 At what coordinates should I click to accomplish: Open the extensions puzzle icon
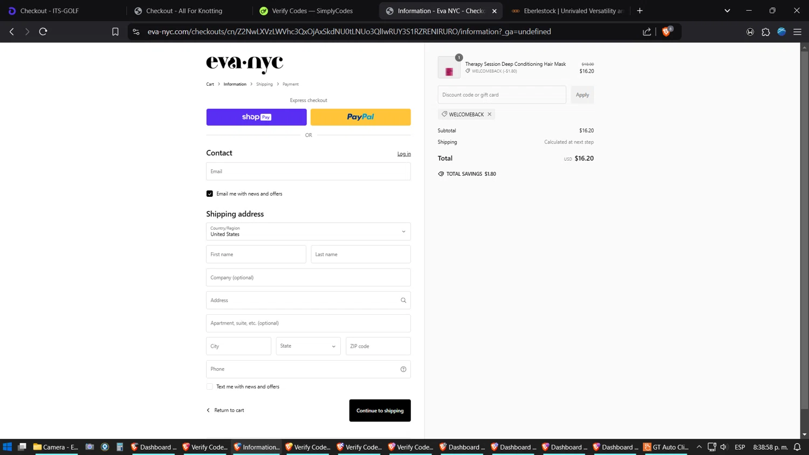tap(766, 32)
